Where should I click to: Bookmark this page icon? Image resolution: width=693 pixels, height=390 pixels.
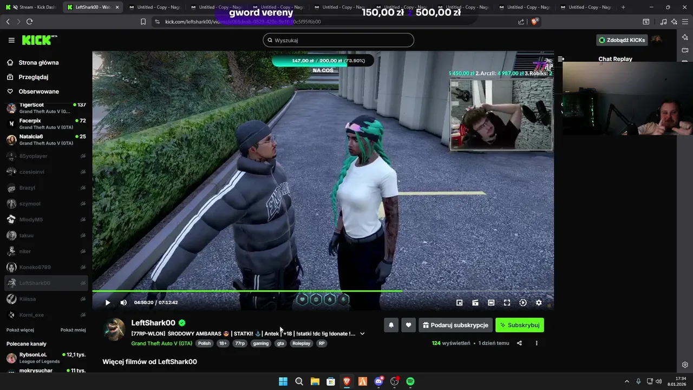[143, 22]
